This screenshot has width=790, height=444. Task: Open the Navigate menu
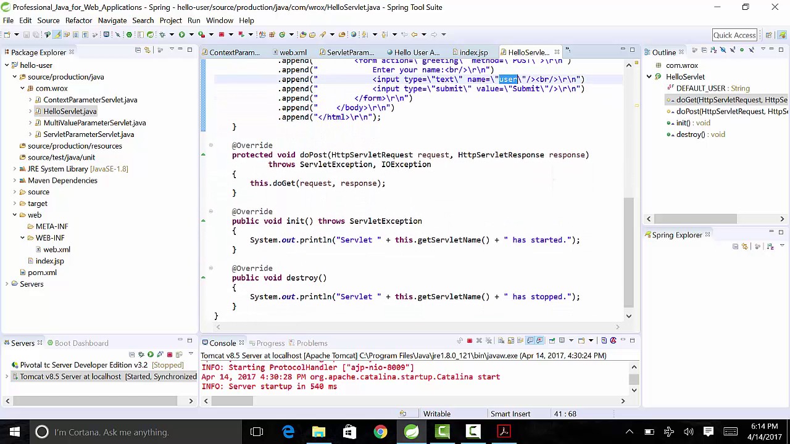click(112, 20)
